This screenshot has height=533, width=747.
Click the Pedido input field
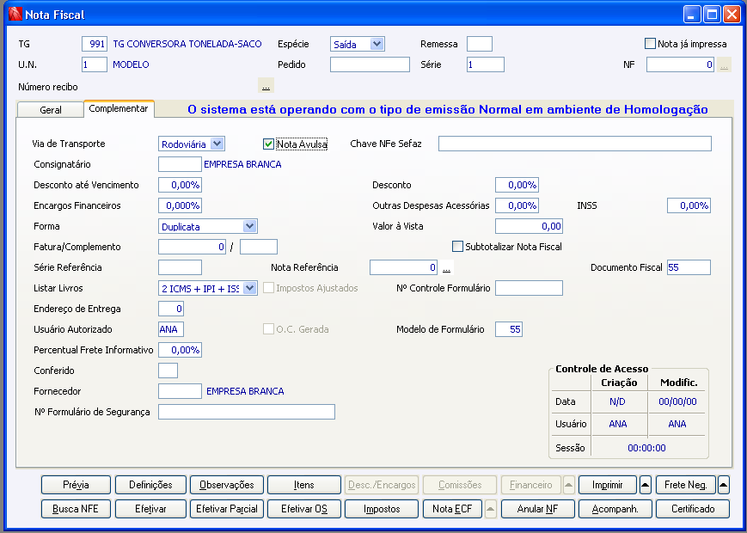(x=370, y=64)
